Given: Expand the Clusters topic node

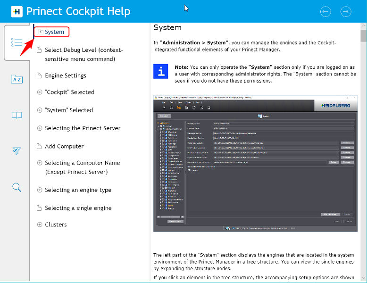Looking at the screenshot, I should point(40,225).
